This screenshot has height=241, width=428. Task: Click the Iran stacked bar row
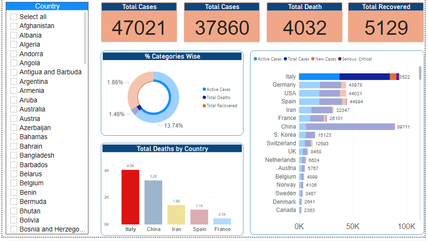point(316,110)
